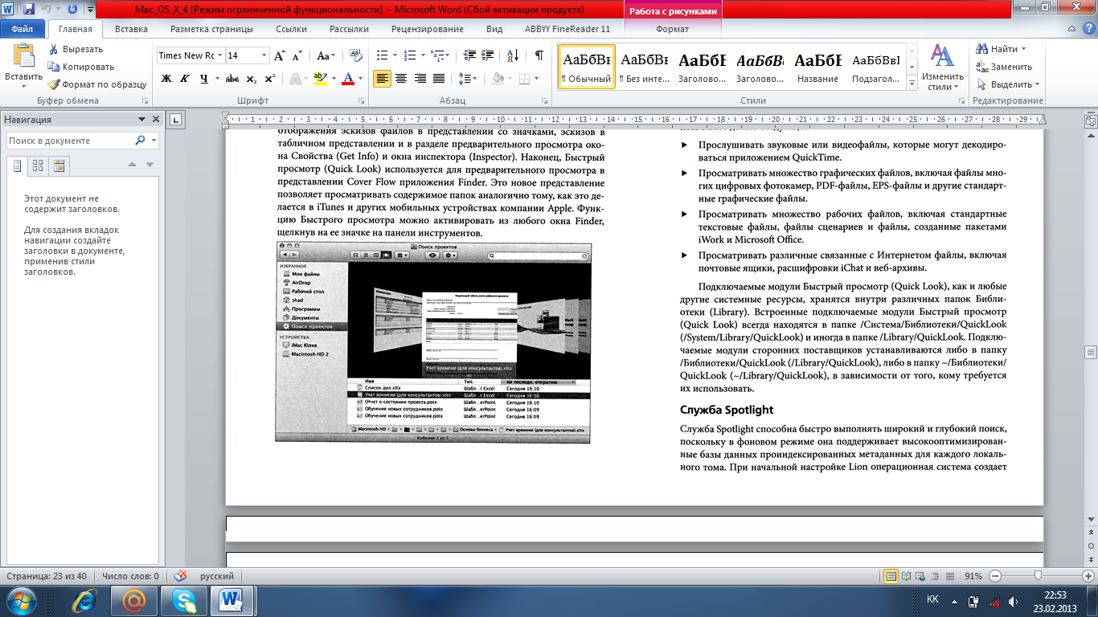Click the search field in Navigation pane
Viewport: 1098px width, 617px height.
[x=71, y=141]
